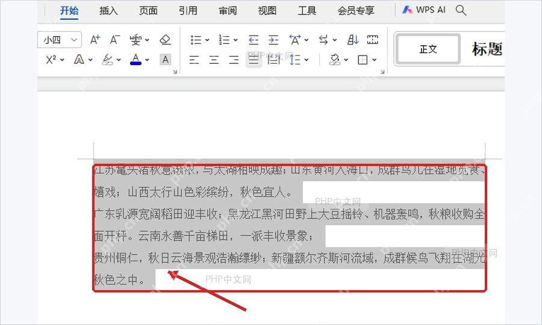Expand numbered list dropdown arrow
The image size is (542, 325).
(235, 40)
